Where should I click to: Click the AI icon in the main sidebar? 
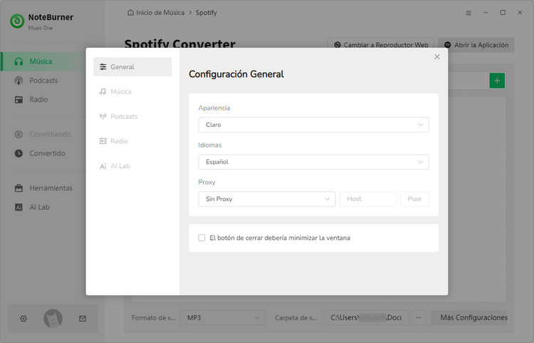tap(19, 207)
